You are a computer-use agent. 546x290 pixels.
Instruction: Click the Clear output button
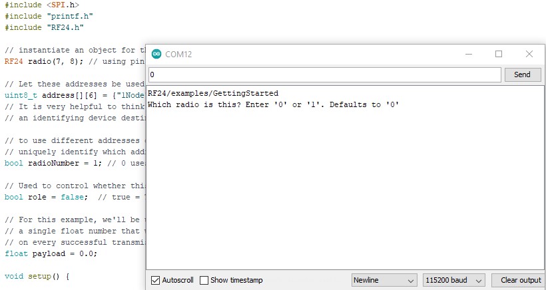[521, 280]
